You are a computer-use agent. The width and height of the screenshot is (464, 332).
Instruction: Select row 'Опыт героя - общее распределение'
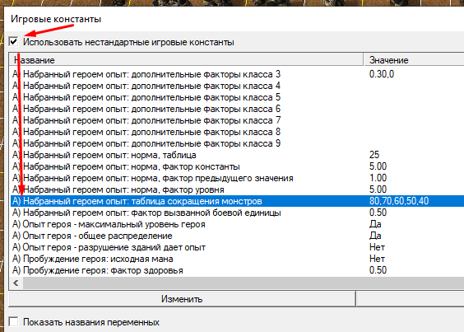point(237,236)
